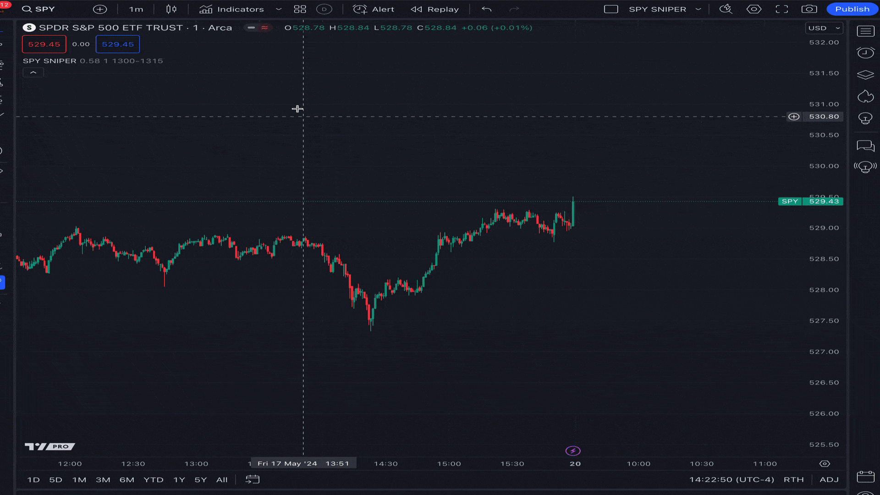The width and height of the screenshot is (880, 495).
Task: Click the red data mode indicator icon
Action: coord(265,28)
